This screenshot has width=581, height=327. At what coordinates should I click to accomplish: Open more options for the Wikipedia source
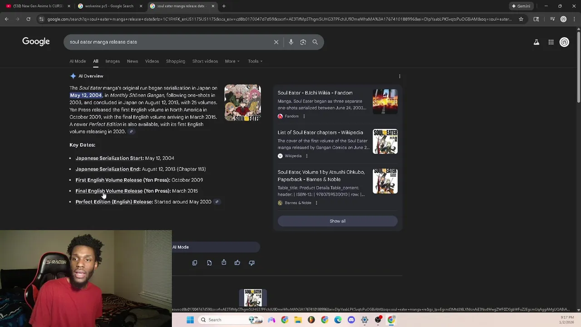(307, 156)
